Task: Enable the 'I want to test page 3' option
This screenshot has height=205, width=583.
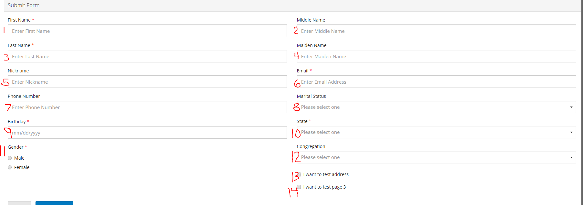Action: click(x=299, y=187)
